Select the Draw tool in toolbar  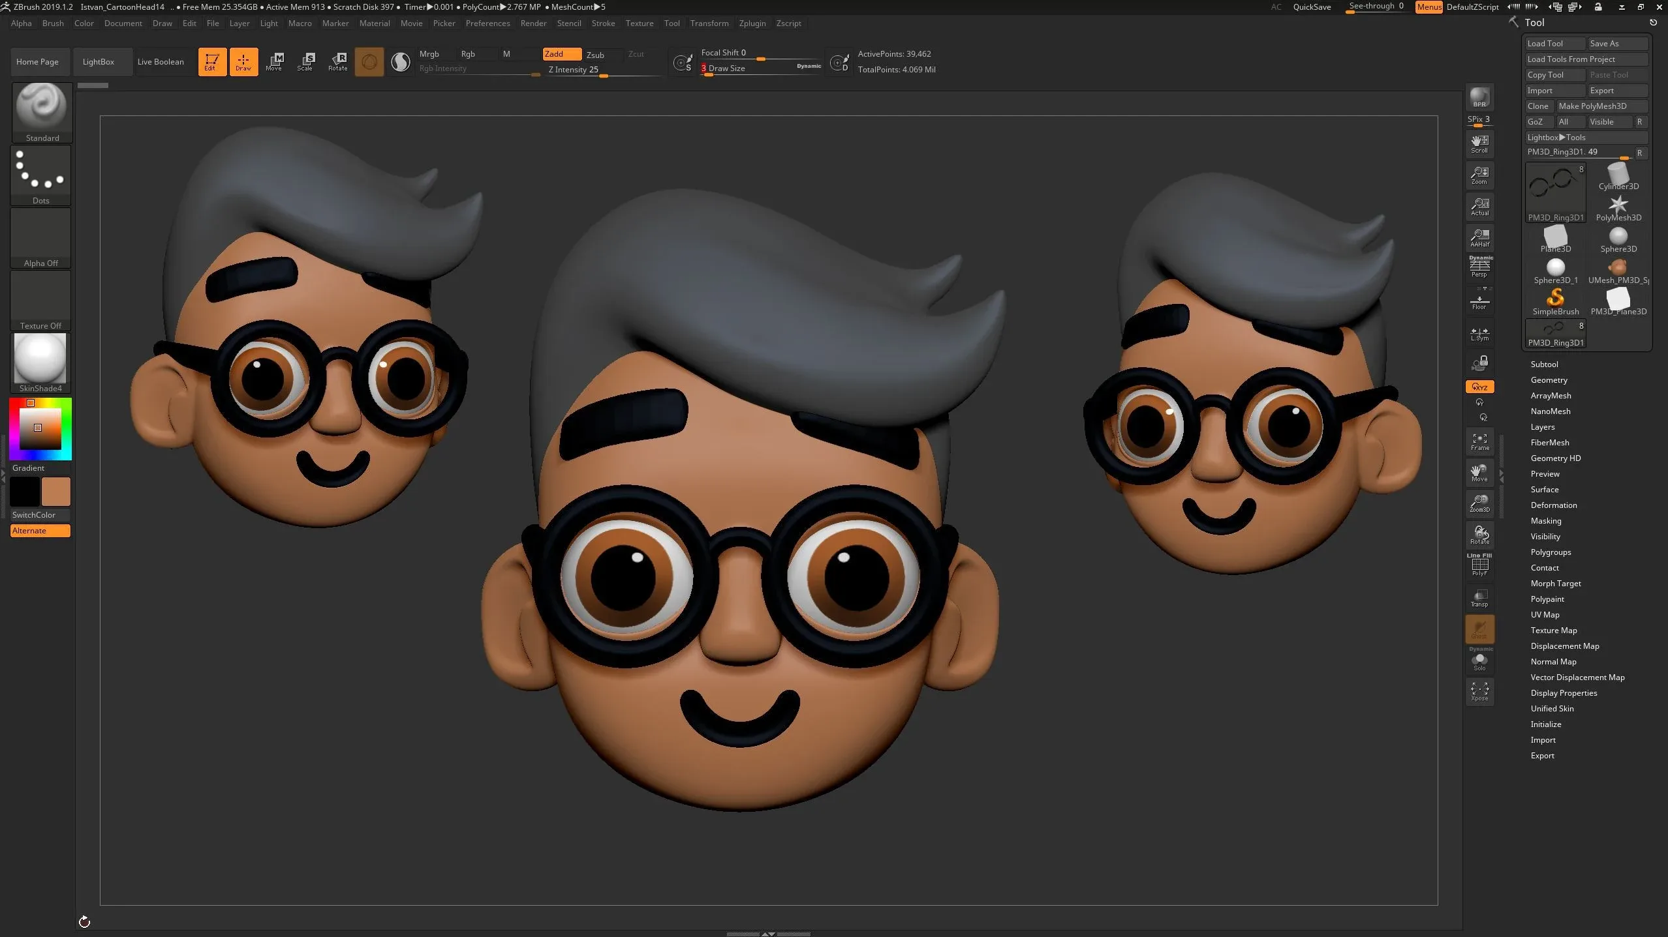point(241,61)
